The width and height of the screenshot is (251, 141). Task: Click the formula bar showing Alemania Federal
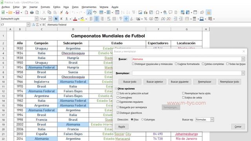[148, 25]
